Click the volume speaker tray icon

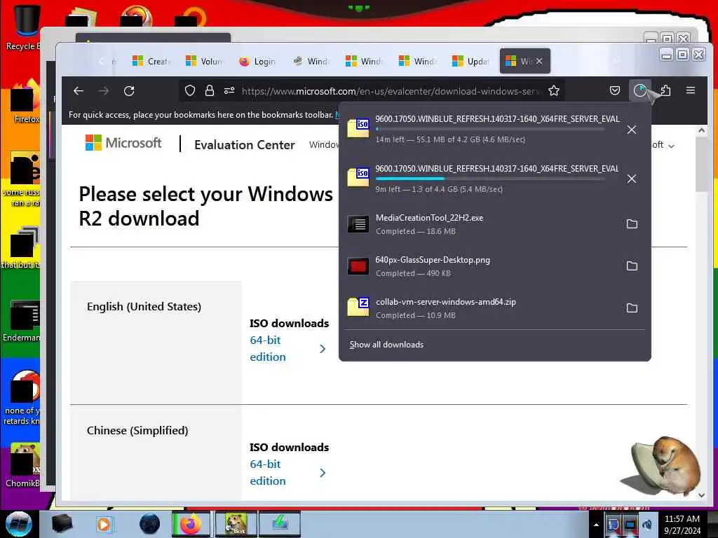(647, 525)
